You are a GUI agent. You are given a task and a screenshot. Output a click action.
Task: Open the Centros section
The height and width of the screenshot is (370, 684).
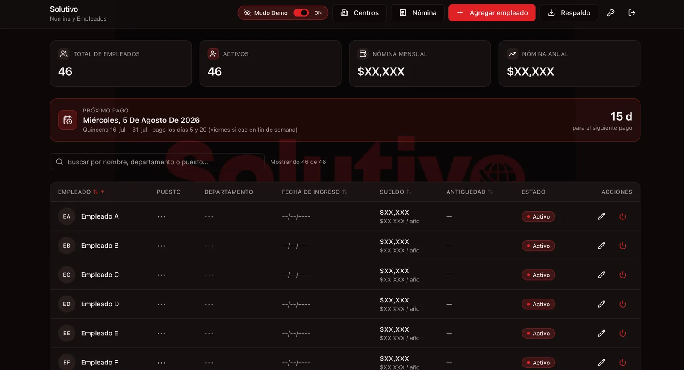[360, 13]
